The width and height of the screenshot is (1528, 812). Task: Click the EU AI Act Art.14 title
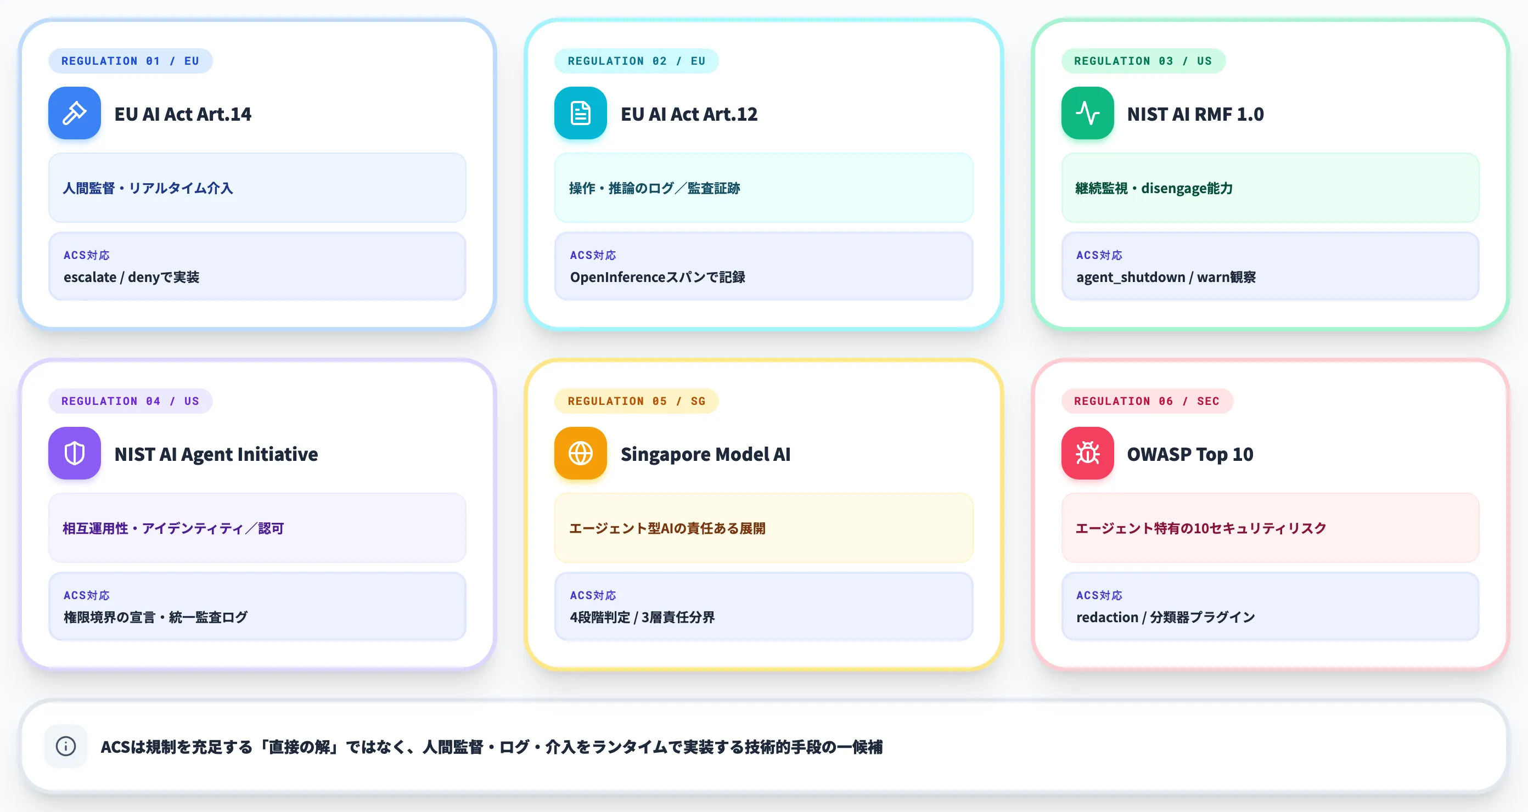(183, 114)
